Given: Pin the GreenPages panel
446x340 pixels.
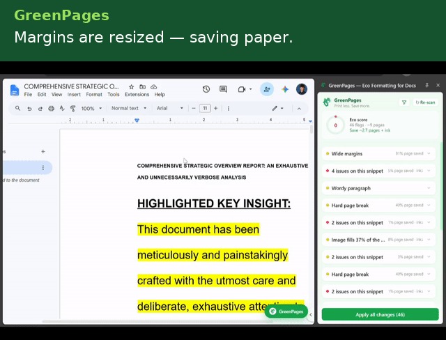Looking at the screenshot, I should (426, 85).
